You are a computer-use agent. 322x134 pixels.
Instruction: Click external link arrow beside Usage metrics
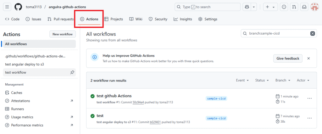coord(72,117)
